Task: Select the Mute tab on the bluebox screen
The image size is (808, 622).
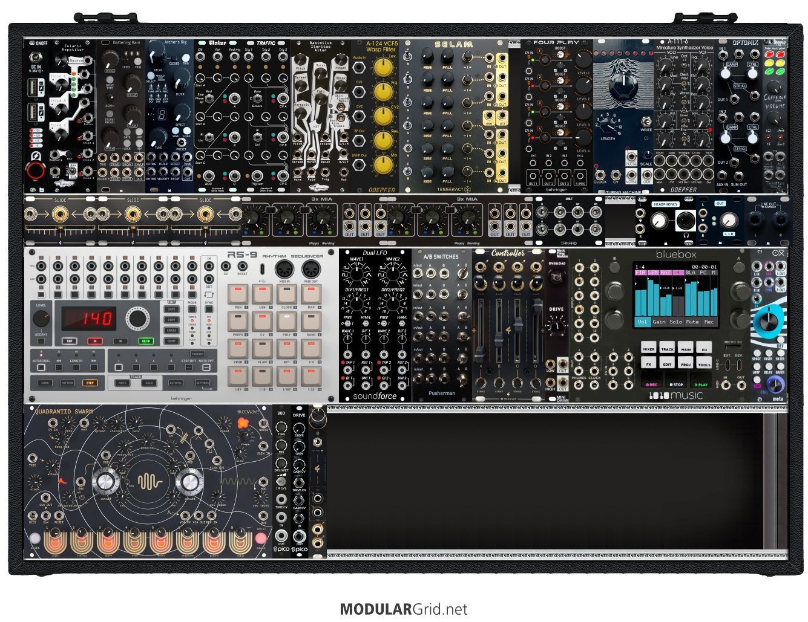Action: coord(692,322)
